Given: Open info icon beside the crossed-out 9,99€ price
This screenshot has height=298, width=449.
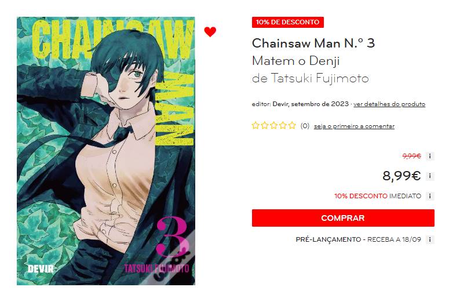Looking at the screenshot, I should (430, 156).
